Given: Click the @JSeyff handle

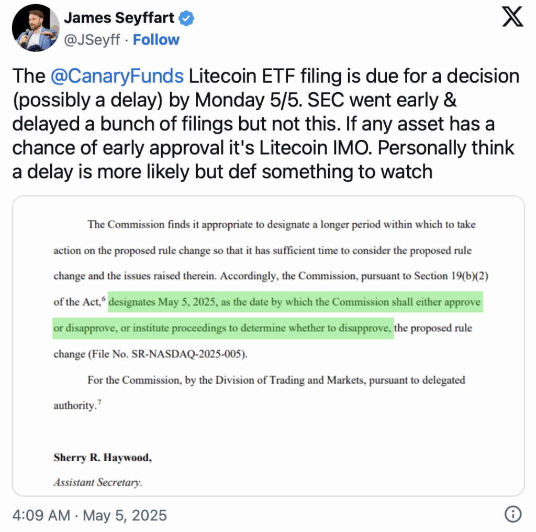Looking at the screenshot, I should 92,40.
